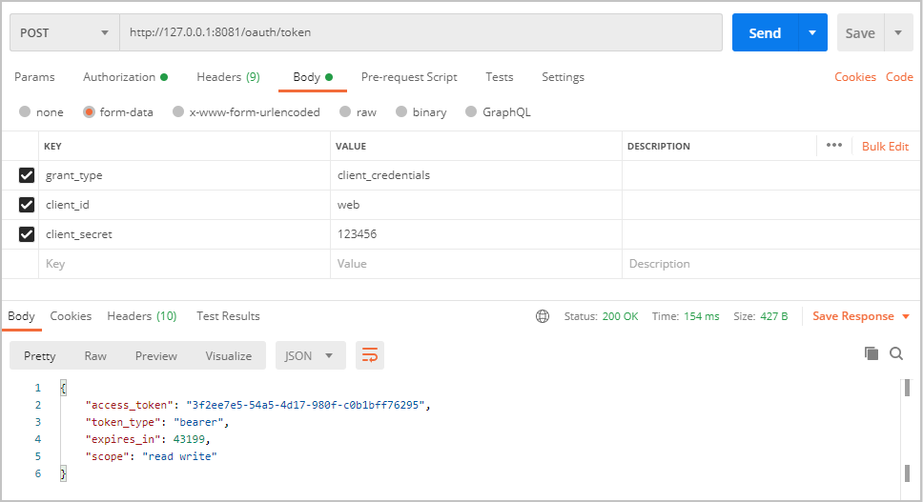923x502 pixels.
Task: Click the Bulk Edit link
Action: click(x=885, y=147)
